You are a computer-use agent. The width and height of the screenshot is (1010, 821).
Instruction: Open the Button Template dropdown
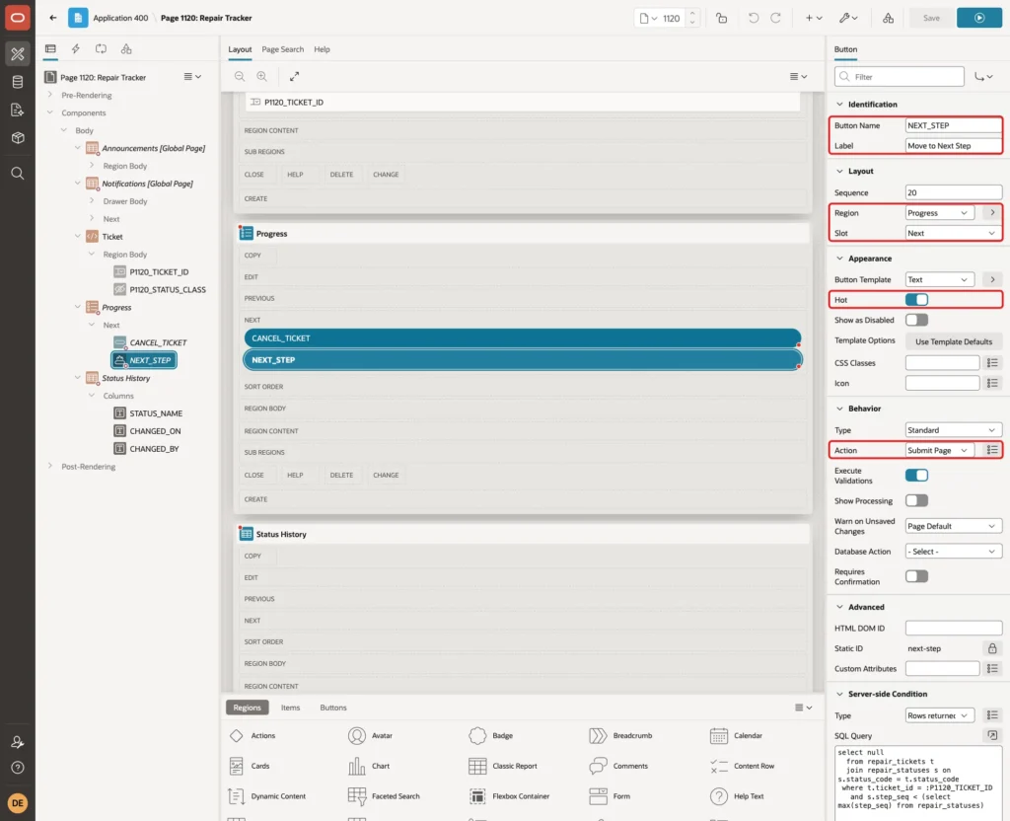[939, 279]
